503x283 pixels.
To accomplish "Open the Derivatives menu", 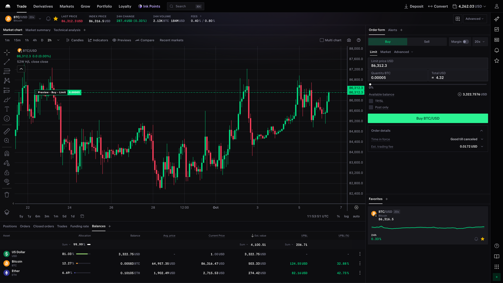I will click(x=43, y=6).
